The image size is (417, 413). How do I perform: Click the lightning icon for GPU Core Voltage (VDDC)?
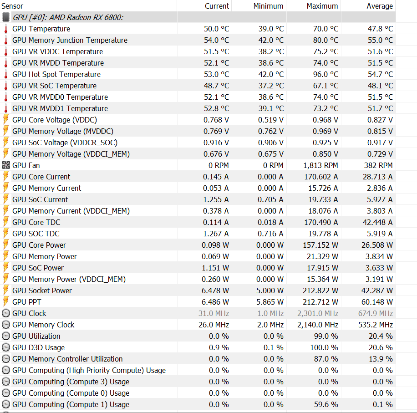click(5, 120)
